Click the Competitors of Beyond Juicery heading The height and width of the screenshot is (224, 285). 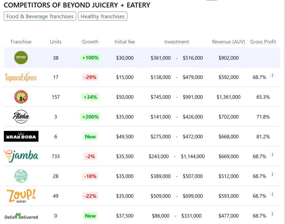pyautogui.click(x=77, y=5)
